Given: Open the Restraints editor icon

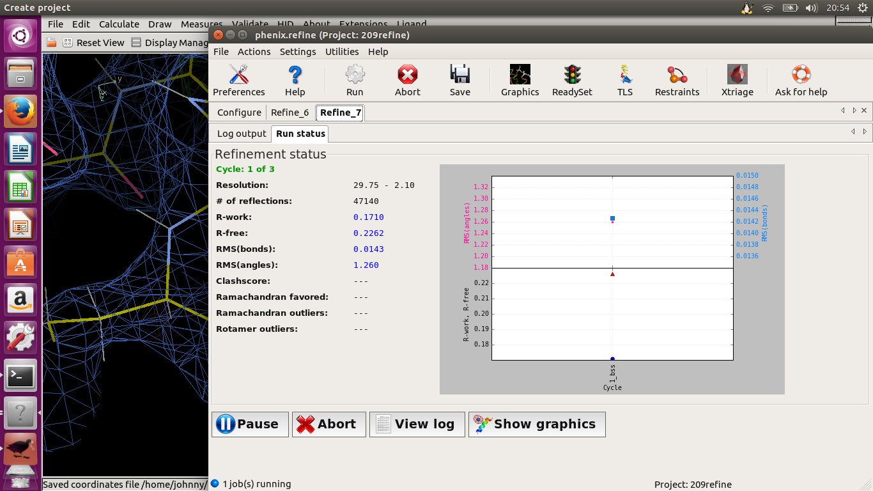Looking at the screenshot, I should click(x=677, y=80).
